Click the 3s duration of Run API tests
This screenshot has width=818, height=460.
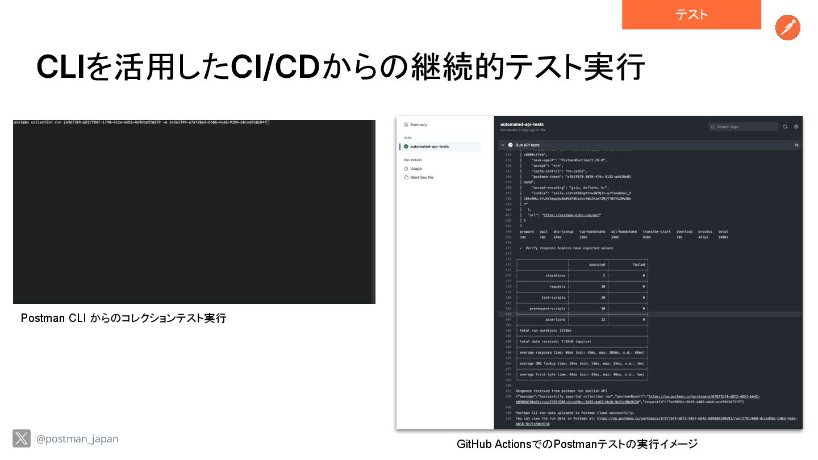click(x=796, y=145)
